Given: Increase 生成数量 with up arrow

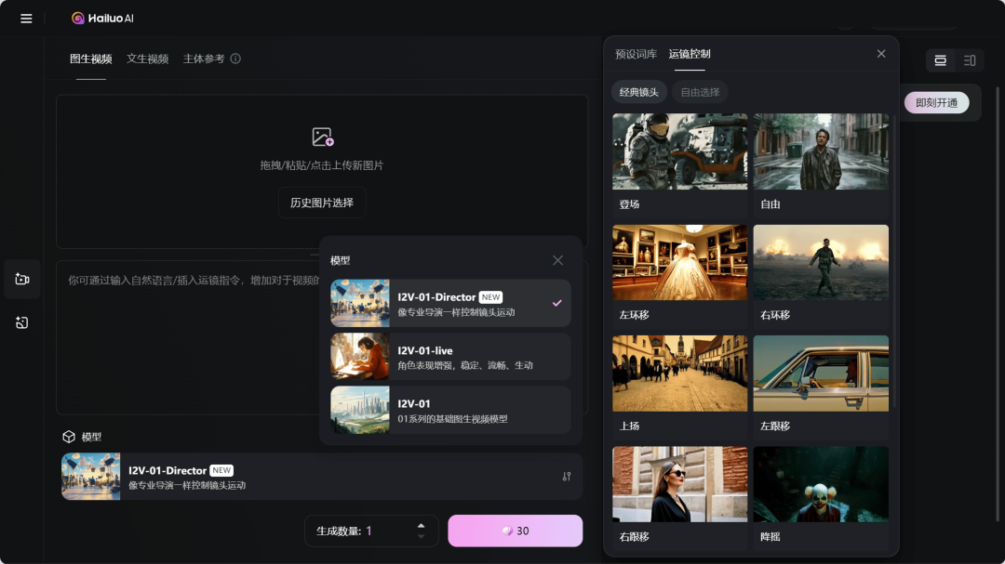Looking at the screenshot, I should (422, 526).
